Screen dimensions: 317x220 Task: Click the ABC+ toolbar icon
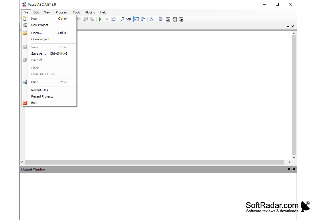click(143, 19)
